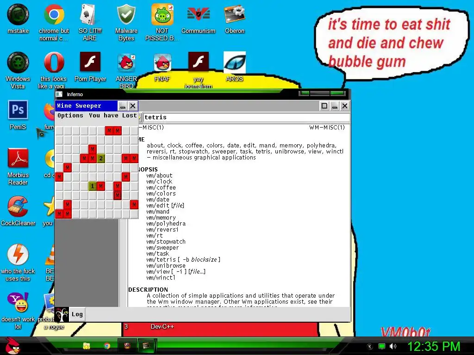Viewport: 474px width, 355px height.
Task: Click the 'wm/sweeper' synopsis line
Action: pos(162,248)
